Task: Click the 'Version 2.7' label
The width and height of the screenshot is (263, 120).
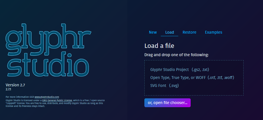Action: (15, 85)
